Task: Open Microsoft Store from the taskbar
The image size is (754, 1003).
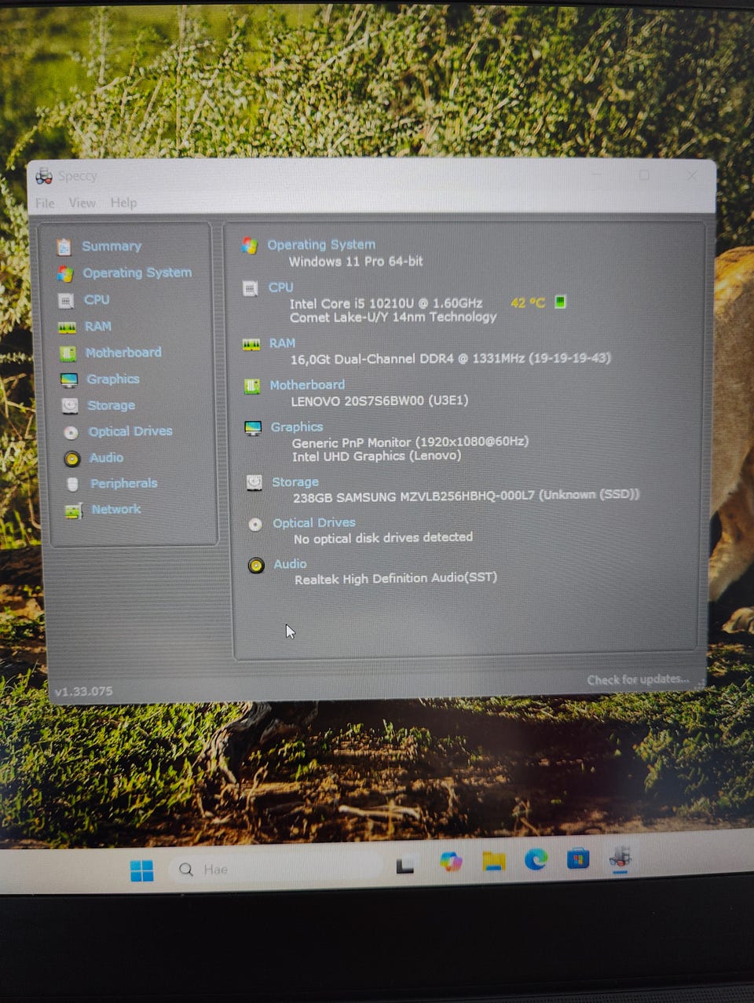Action: coord(578,858)
